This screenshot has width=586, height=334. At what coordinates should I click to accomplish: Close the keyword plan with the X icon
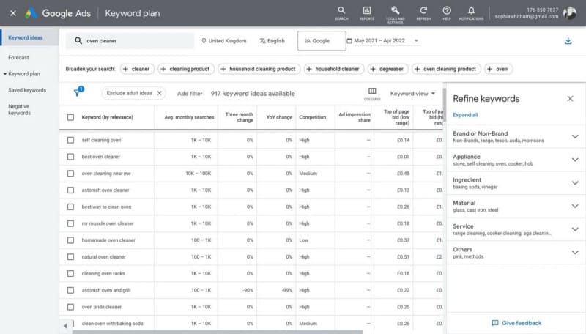click(13, 13)
